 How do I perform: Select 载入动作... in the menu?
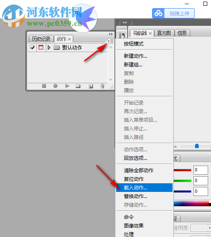pyautogui.click(x=144, y=187)
